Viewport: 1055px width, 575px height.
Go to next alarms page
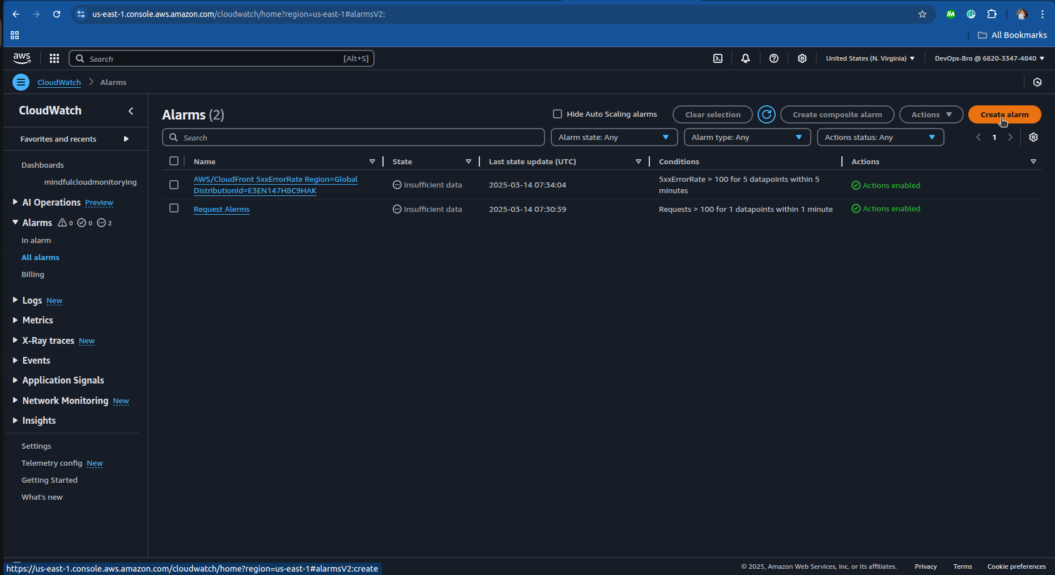(x=1010, y=138)
